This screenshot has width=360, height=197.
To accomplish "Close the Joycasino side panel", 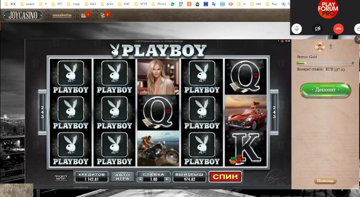I will (357, 39).
